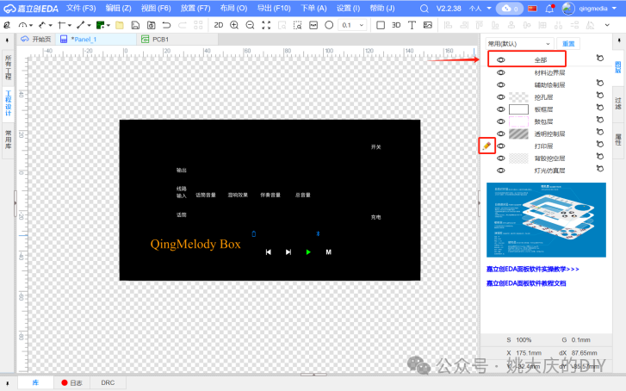Open the DRC tab at bottom
The height and width of the screenshot is (391, 626).
pyautogui.click(x=108, y=382)
